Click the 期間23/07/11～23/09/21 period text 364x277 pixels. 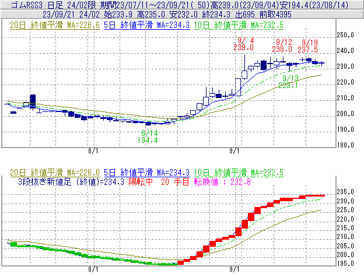(145, 5)
